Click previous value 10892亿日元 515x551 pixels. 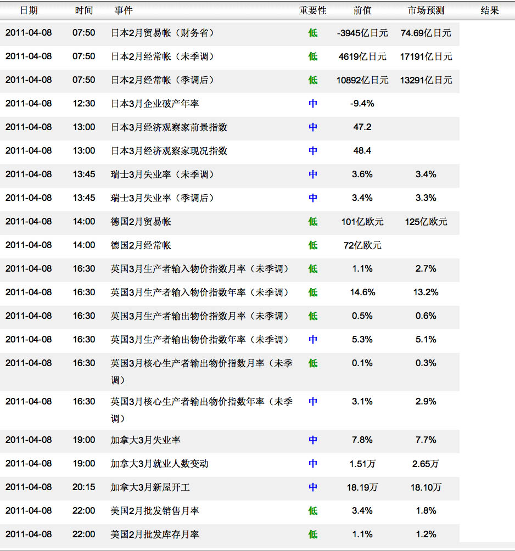click(x=362, y=80)
